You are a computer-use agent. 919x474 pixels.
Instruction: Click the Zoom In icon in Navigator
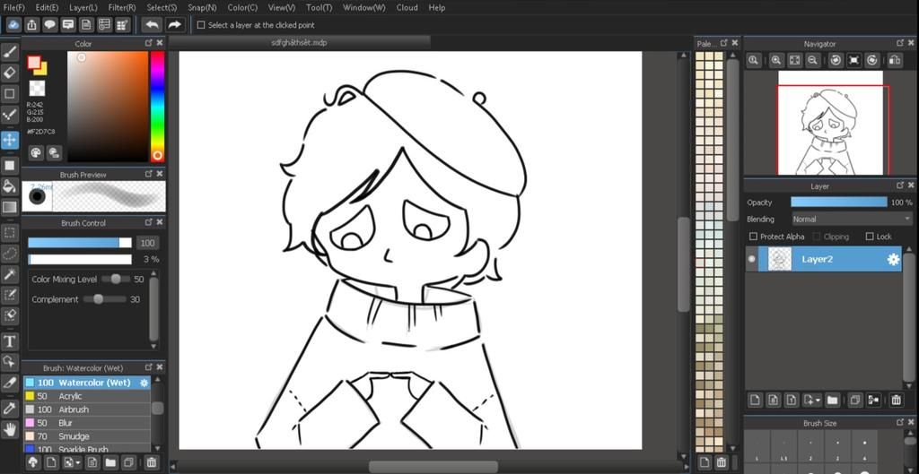pos(776,60)
